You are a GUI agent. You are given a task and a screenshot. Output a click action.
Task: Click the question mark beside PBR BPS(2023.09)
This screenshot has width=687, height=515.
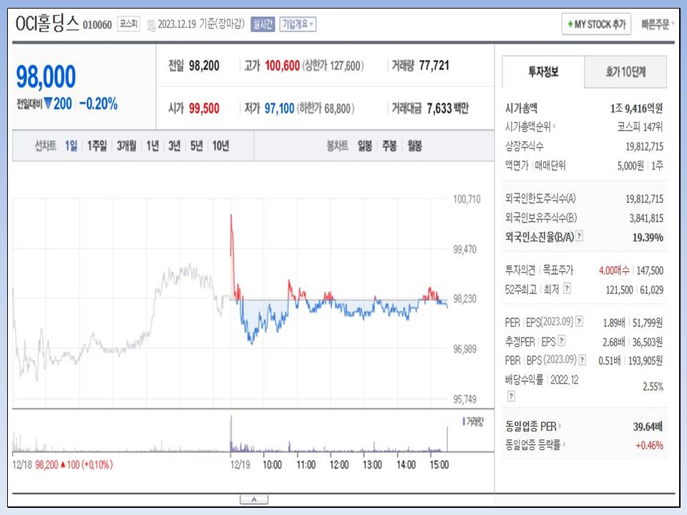pyautogui.click(x=583, y=360)
